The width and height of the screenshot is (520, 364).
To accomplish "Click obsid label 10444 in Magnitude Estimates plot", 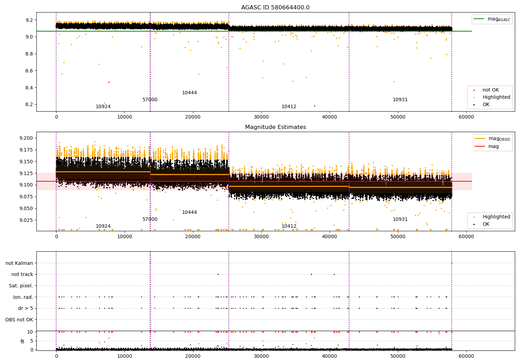I will point(189,213).
